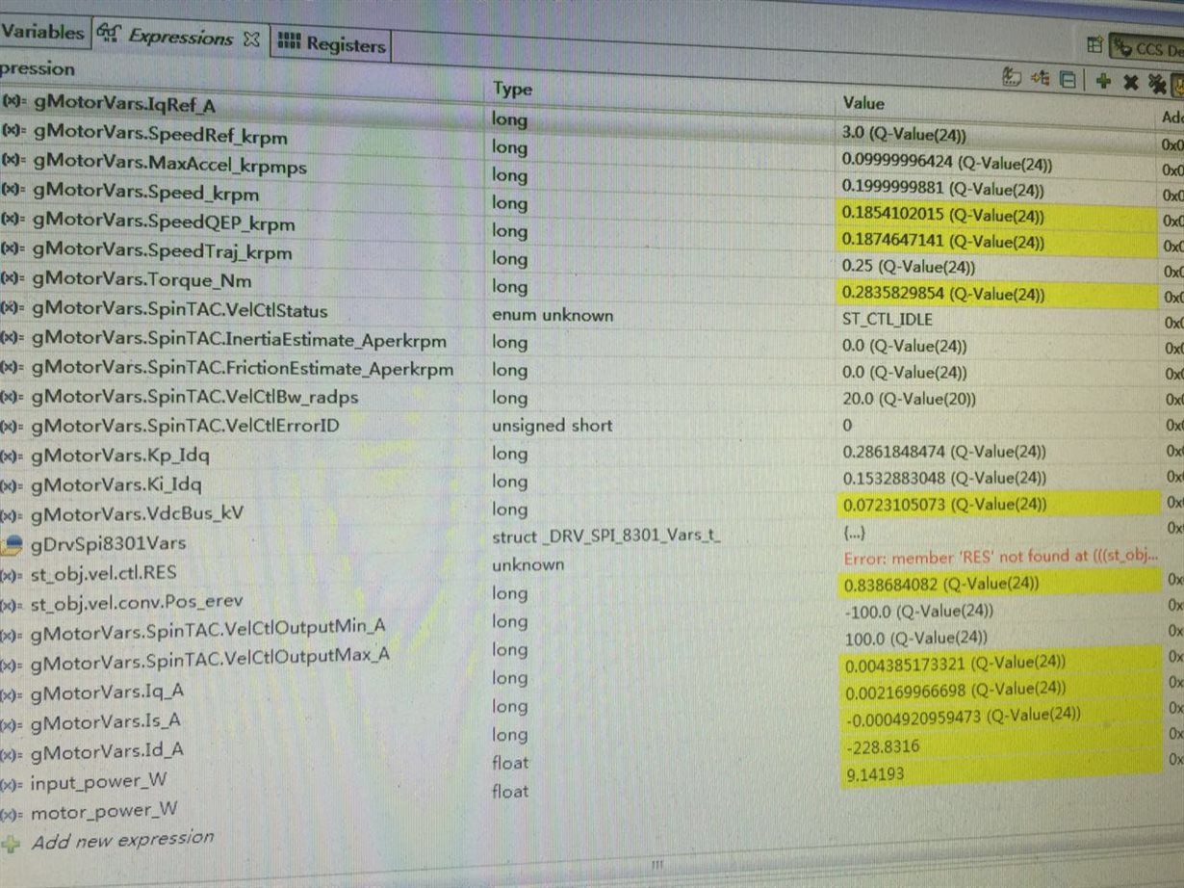Select the gMotorVars.IqRef_A row
Image resolution: width=1184 pixels, height=888 pixels.
[124, 104]
